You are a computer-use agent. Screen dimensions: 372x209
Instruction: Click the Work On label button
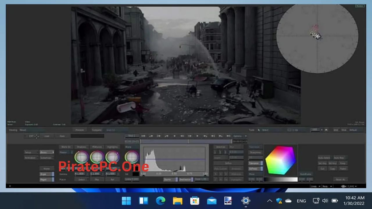[x=66, y=147]
